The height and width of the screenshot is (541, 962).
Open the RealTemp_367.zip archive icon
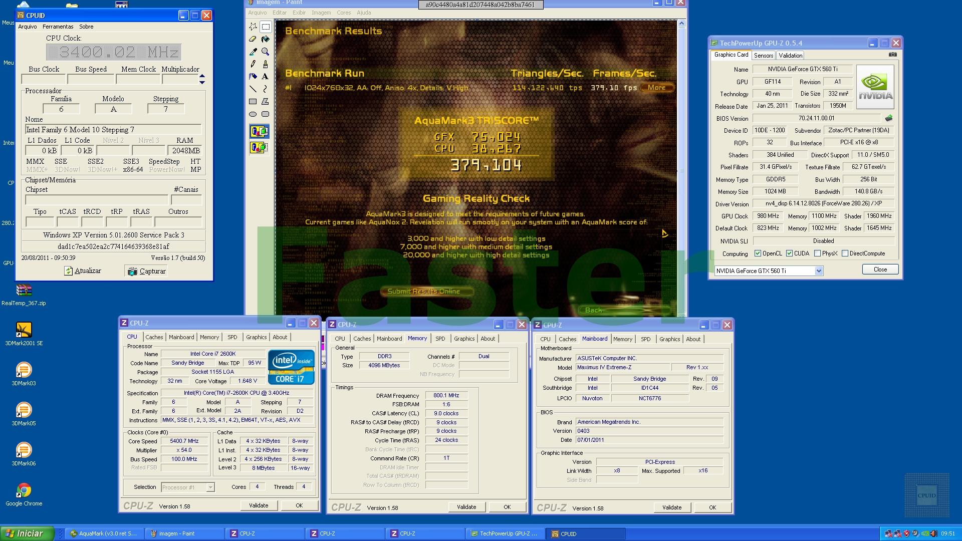[x=24, y=295]
